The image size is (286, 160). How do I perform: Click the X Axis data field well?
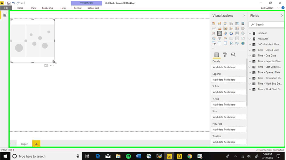[229, 92]
